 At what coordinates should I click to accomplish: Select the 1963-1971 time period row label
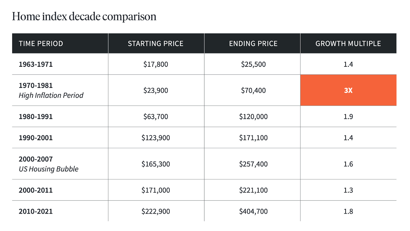point(36,64)
